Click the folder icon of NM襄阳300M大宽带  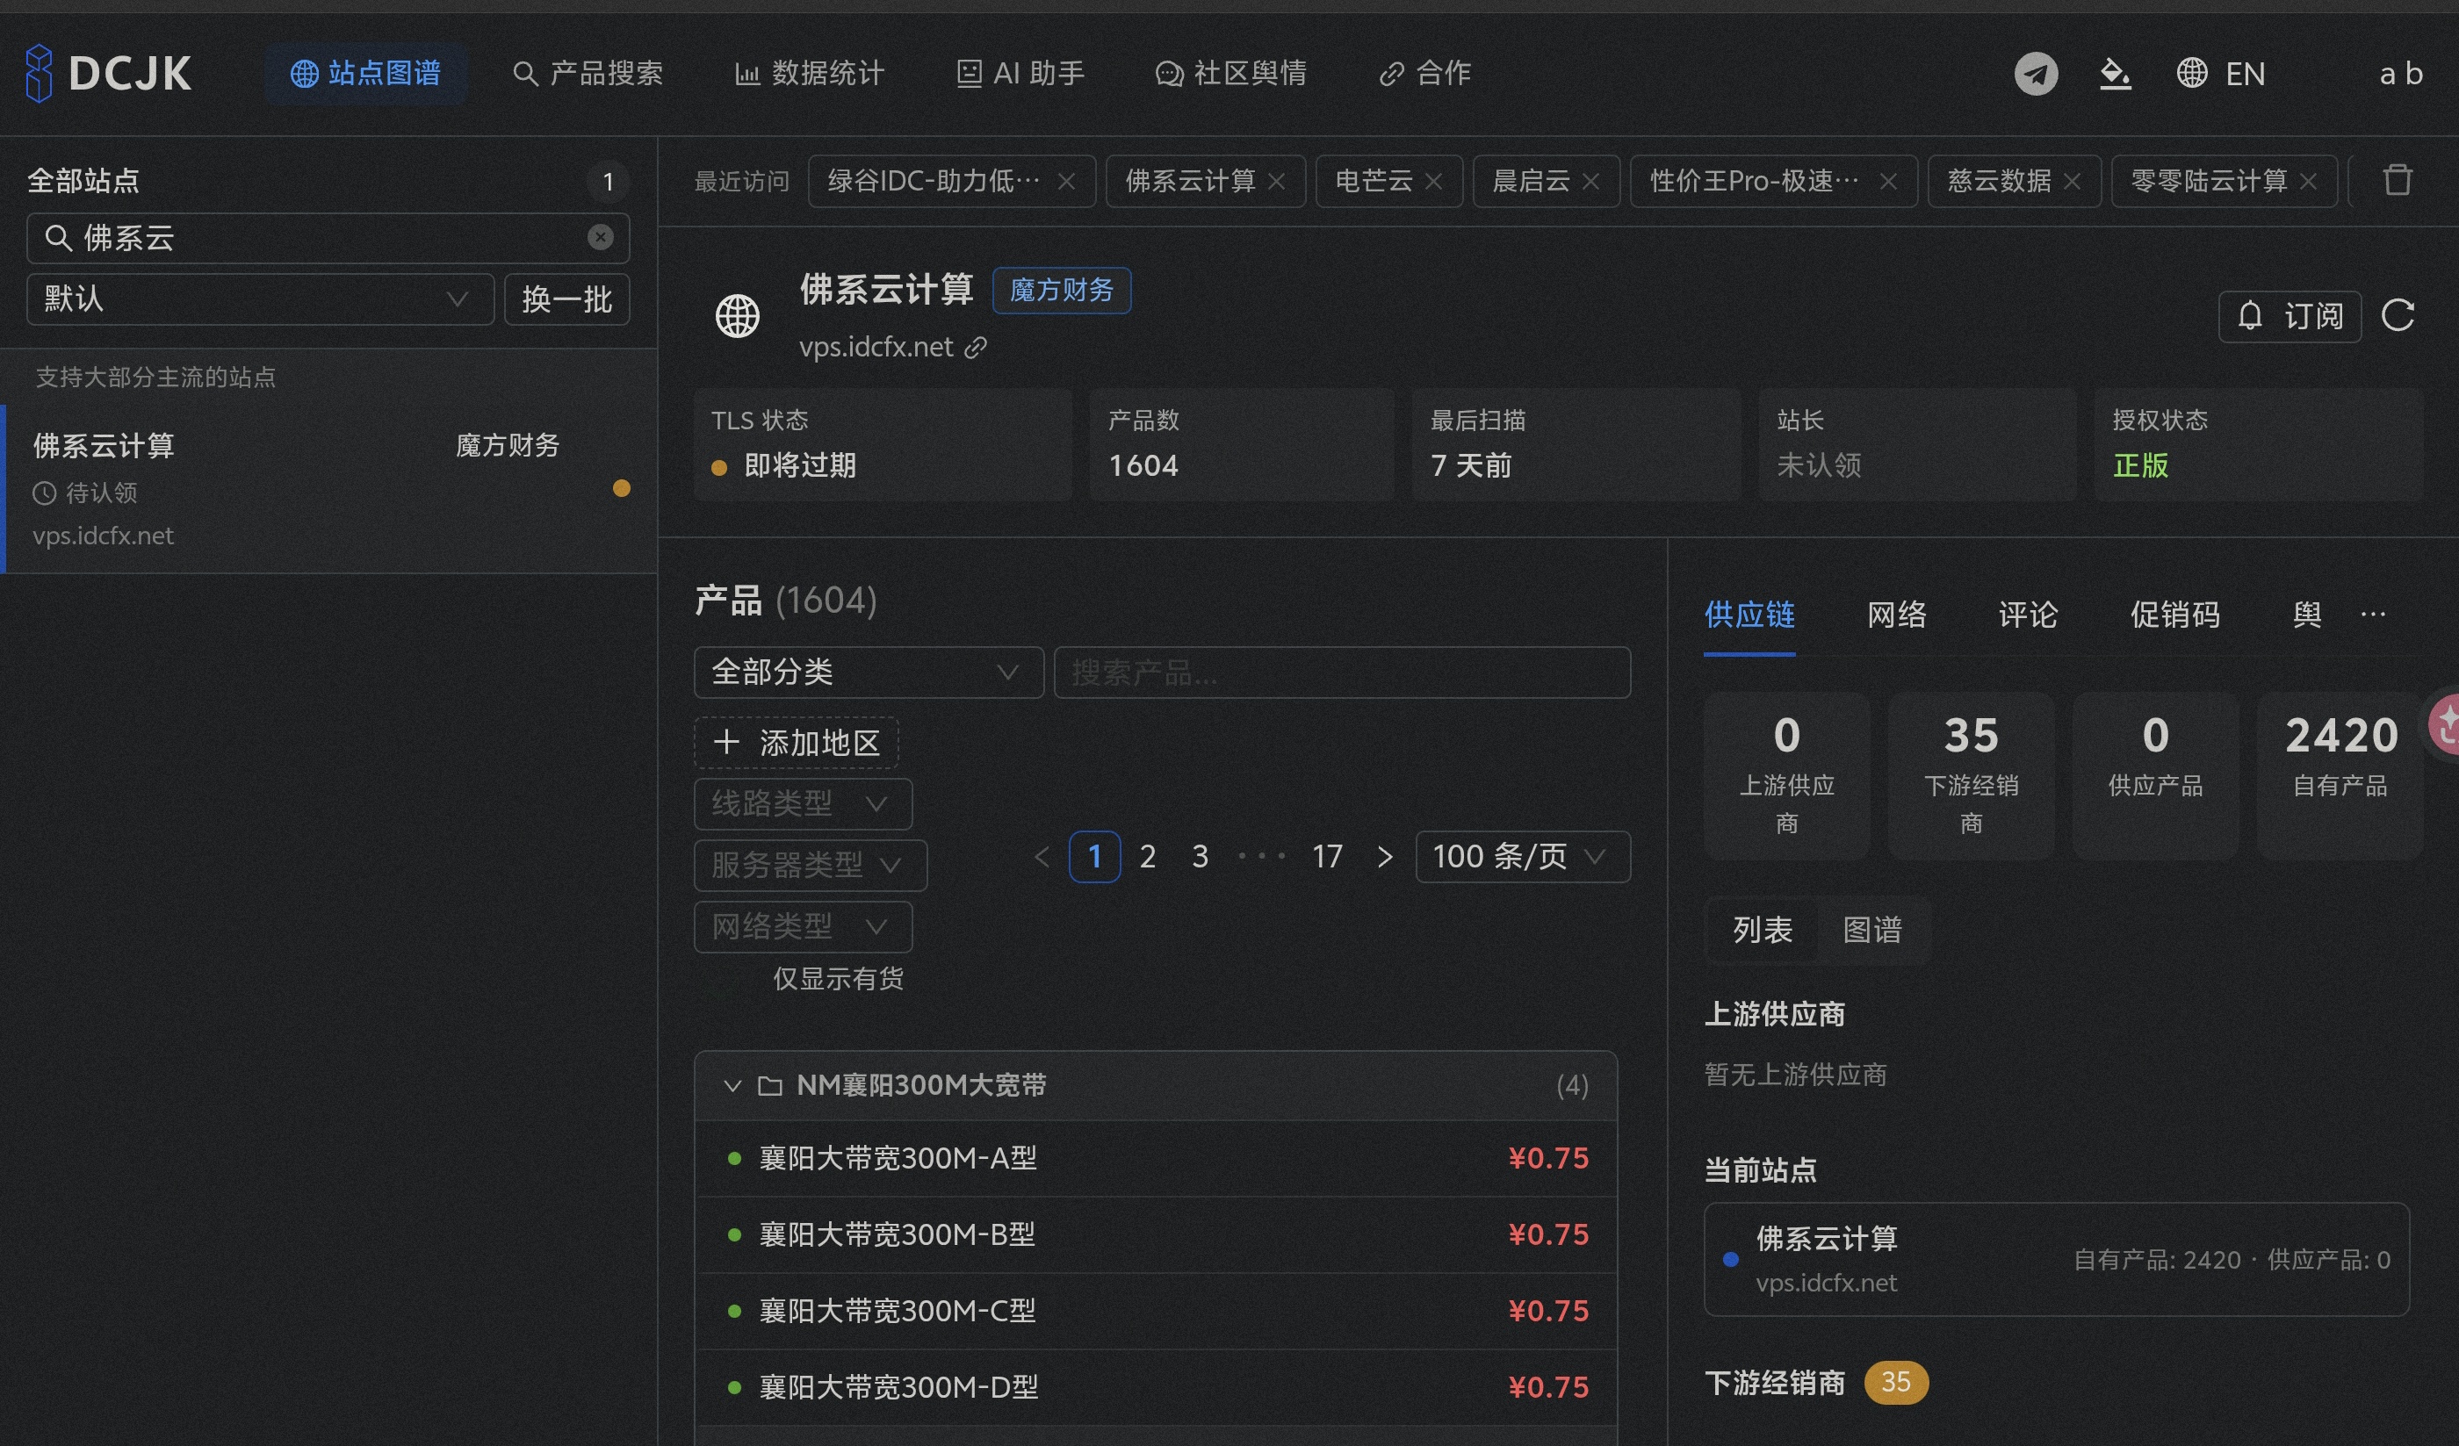(x=770, y=1085)
